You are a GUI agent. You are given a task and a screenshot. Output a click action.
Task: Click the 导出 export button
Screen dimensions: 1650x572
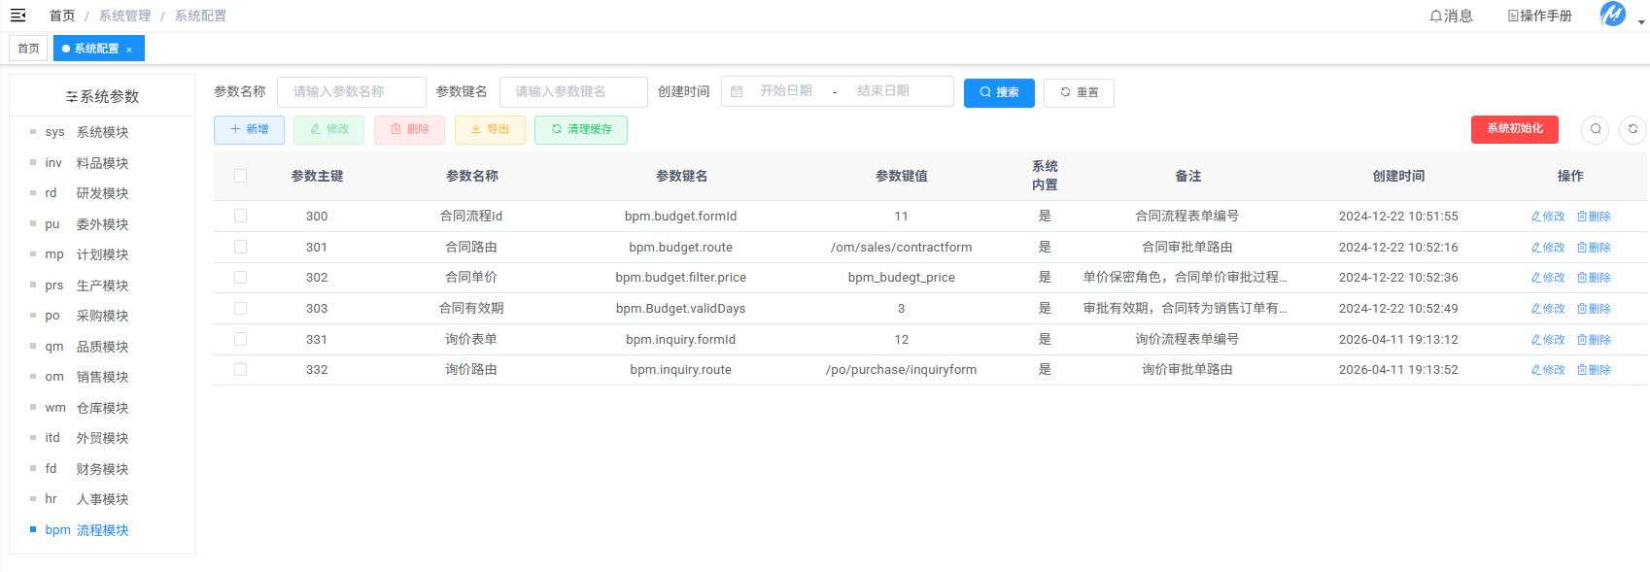[x=490, y=129]
